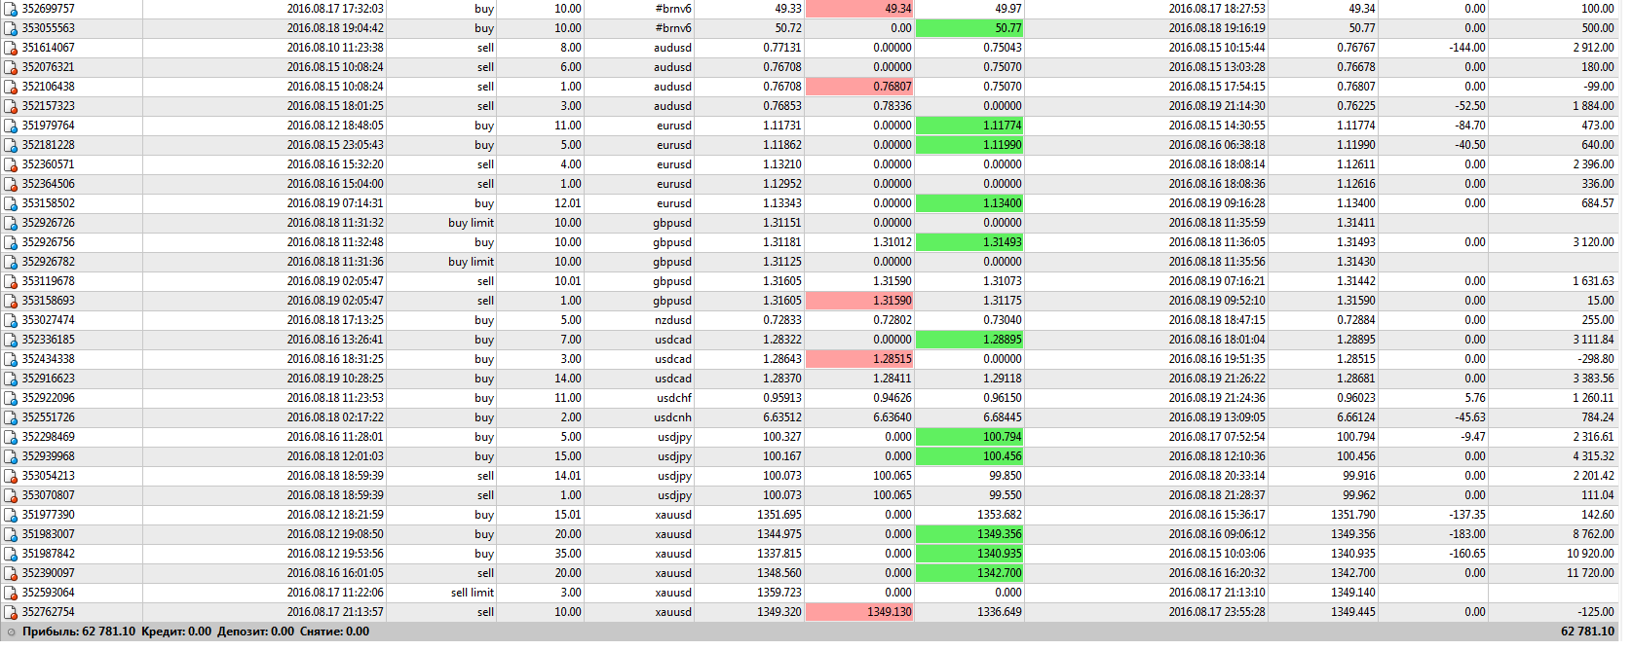1633x650 pixels.
Task: Click the small icon left of Прибыль summary
Action: [x=11, y=632]
